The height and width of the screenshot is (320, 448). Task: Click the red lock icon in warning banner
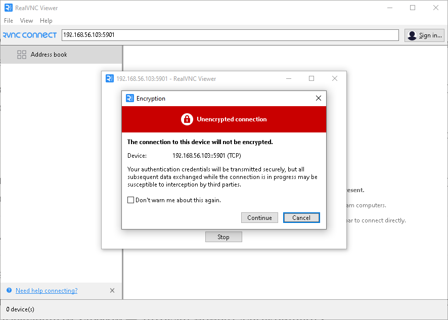[x=187, y=119]
